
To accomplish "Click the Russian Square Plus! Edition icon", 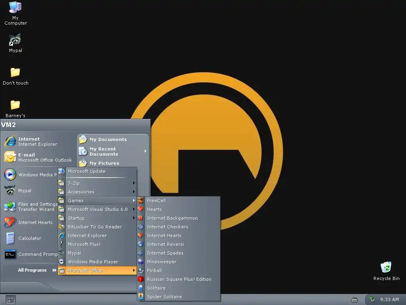I will tap(141, 279).
